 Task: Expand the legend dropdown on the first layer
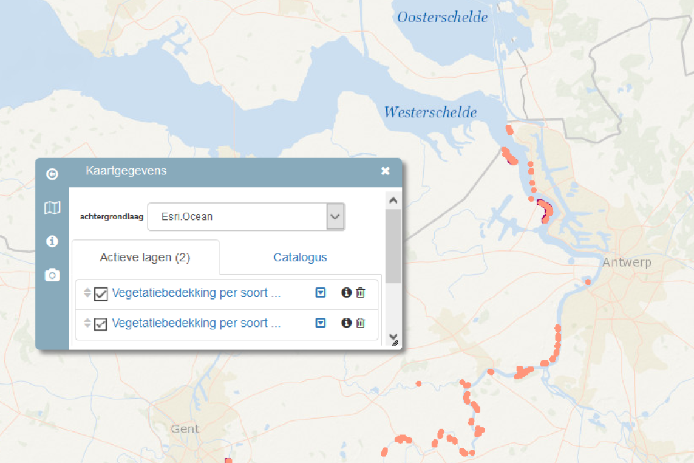(x=321, y=292)
